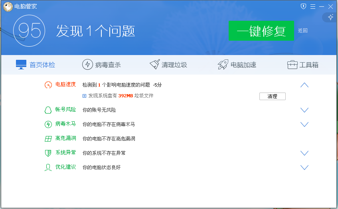Expand the 病毒木马 details arrow
Screen dimensions: 338x209
304,124
